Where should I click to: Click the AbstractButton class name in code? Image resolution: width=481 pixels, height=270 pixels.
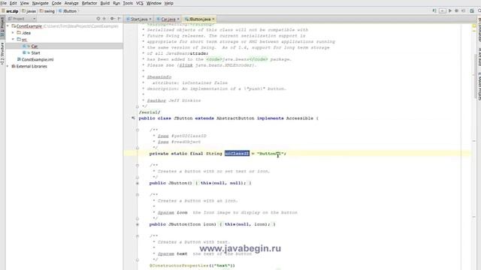235,118
